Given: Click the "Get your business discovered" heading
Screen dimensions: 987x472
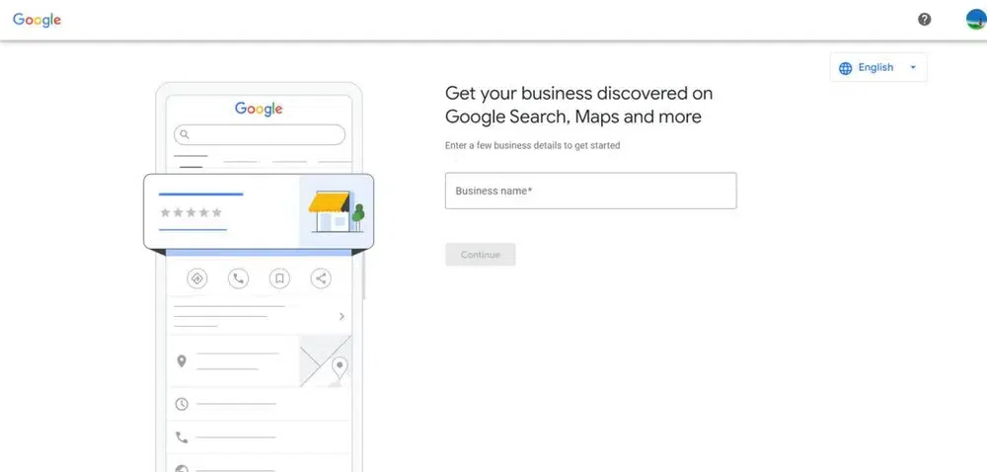Looking at the screenshot, I should [x=578, y=105].
